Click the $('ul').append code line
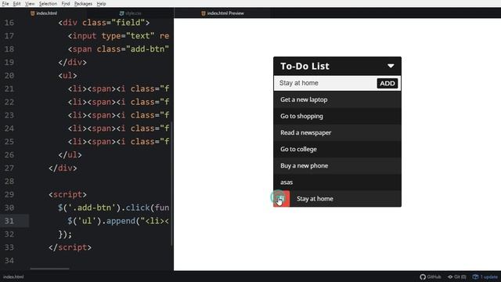501x282 pixels. pyautogui.click(x=118, y=221)
